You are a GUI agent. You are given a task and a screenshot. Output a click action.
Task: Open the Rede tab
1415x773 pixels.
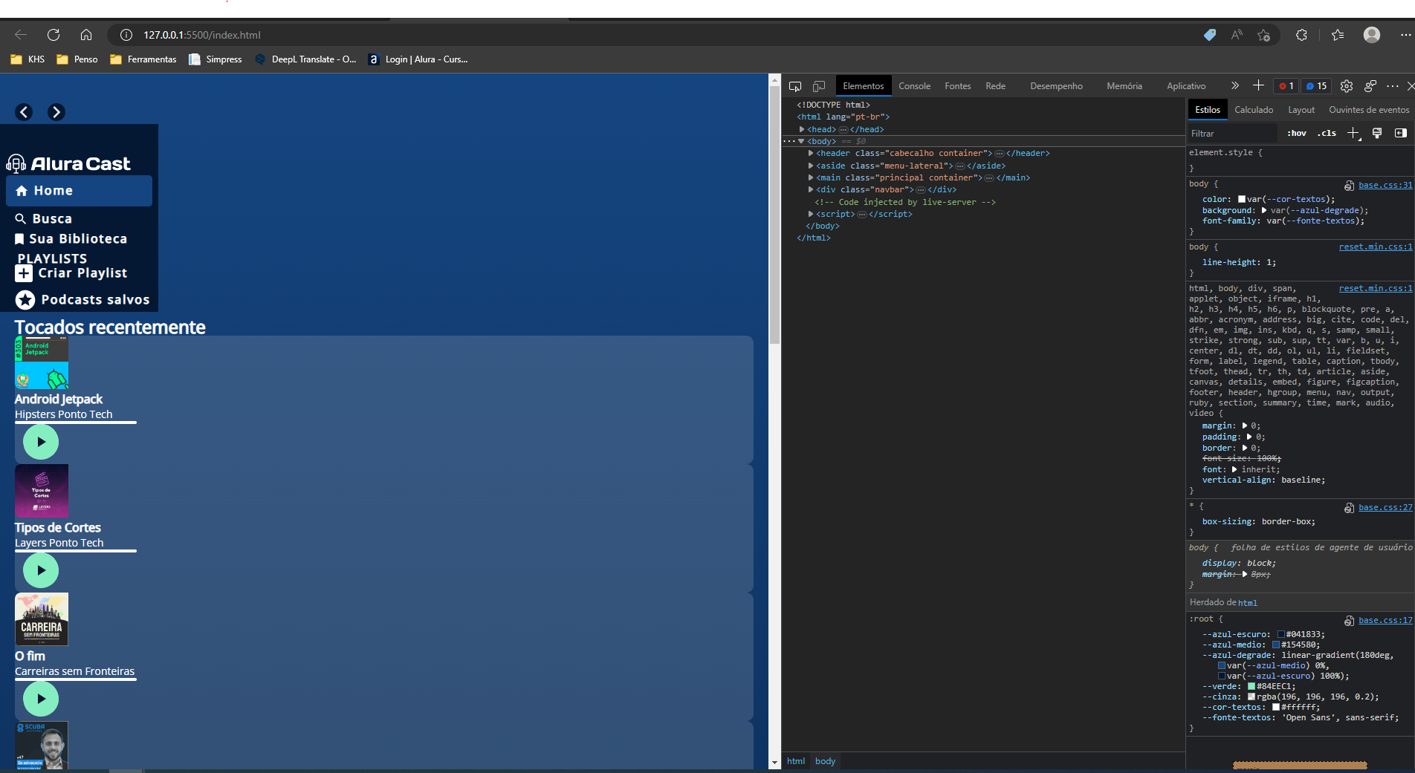[x=996, y=86]
